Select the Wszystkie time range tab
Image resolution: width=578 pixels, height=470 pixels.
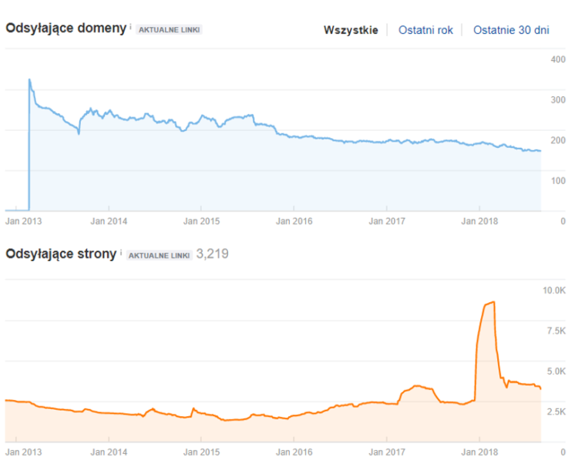click(351, 30)
